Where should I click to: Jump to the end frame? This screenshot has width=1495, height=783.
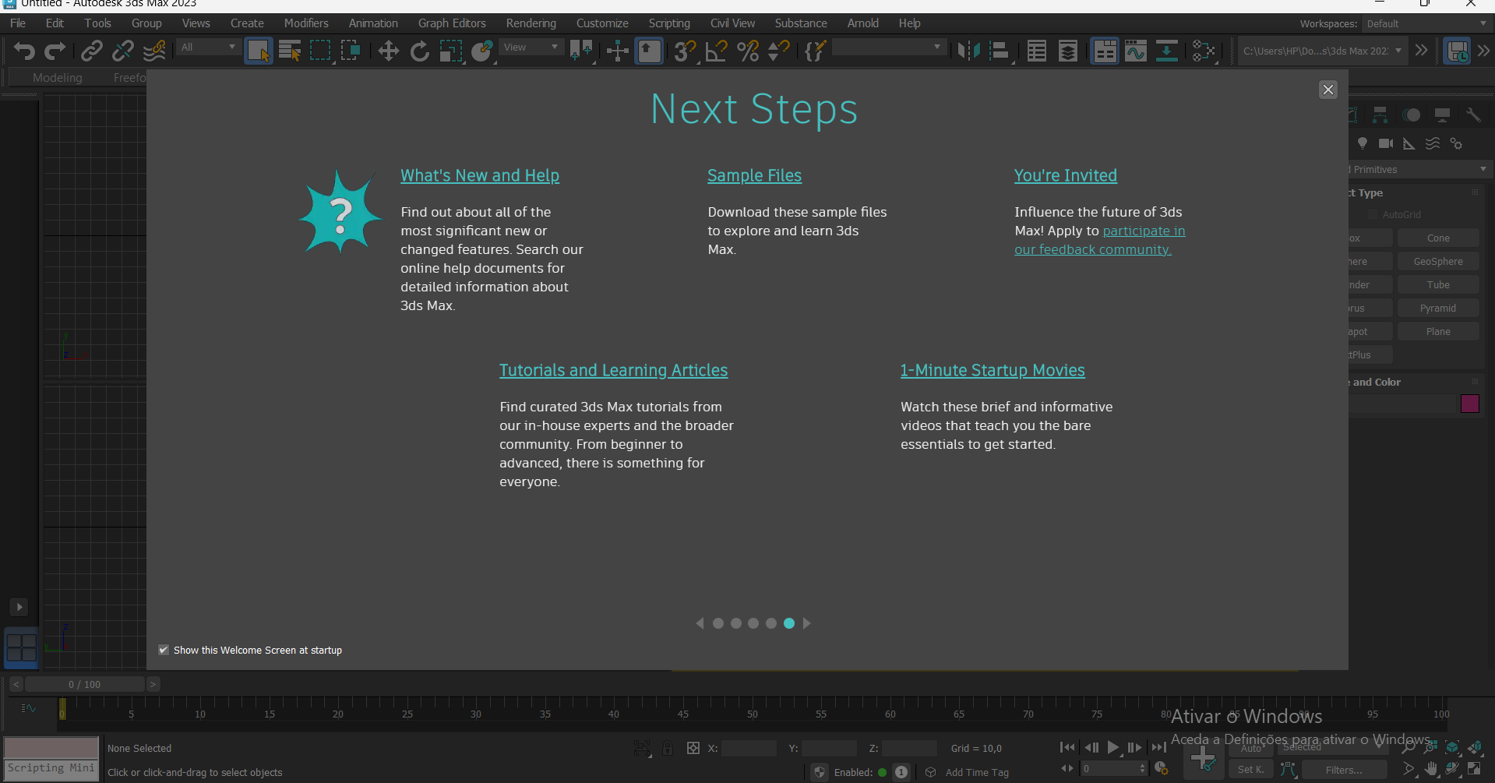point(1158,747)
